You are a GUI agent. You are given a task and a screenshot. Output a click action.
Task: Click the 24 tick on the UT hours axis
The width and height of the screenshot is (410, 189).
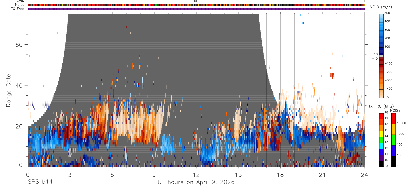(365, 174)
